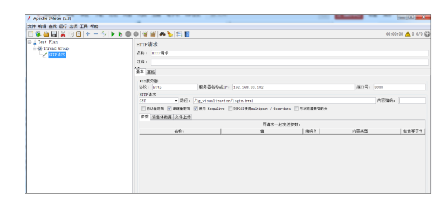Open the 文件 menu

pos(31,26)
